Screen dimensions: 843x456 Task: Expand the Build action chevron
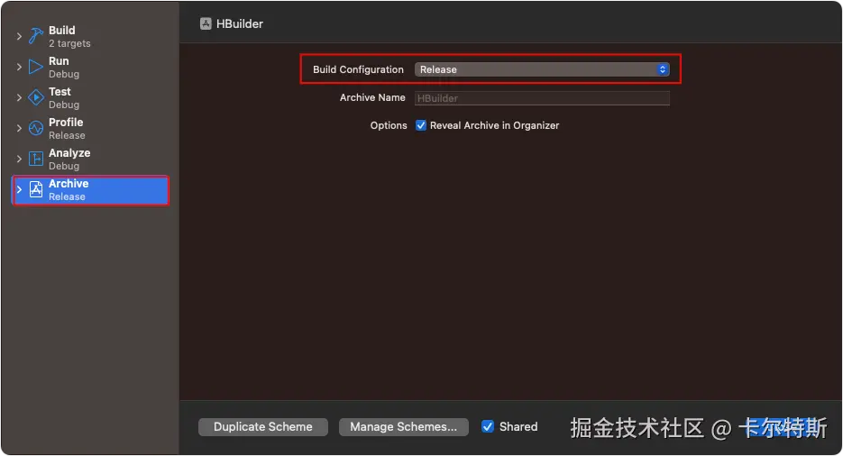[x=19, y=36]
